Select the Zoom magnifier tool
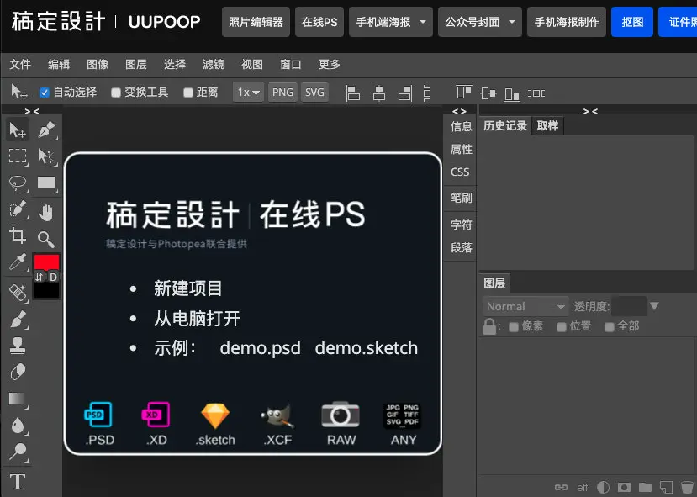The width and height of the screenshot is (697, 497). pos(46,240)
